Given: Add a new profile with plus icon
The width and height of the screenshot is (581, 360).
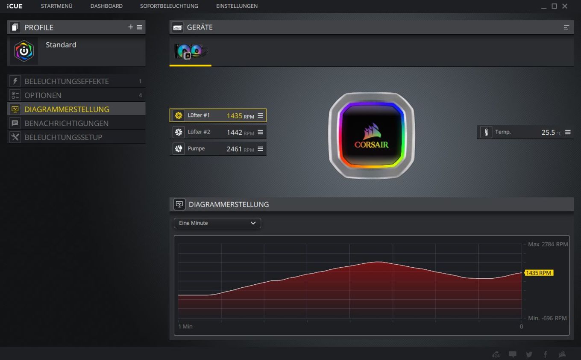Looking at the screenshot, I should point(131,27).
